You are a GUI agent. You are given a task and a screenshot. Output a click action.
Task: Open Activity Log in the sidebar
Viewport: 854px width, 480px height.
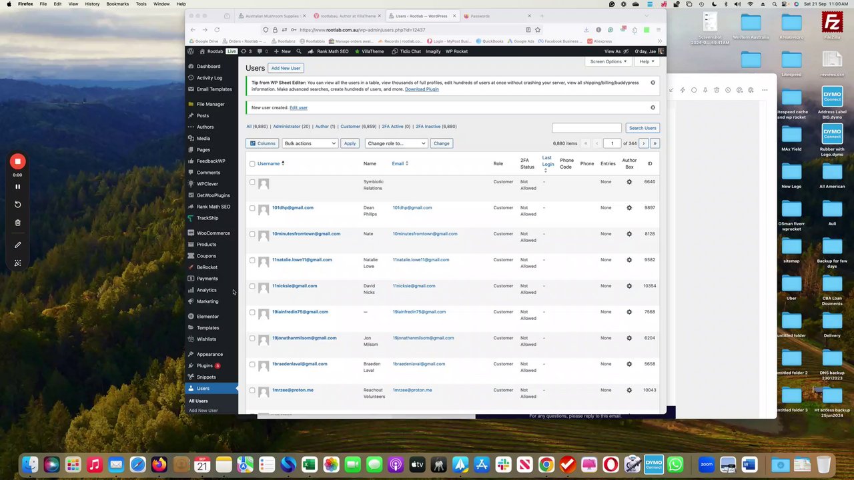pyautogui.click(x=209, y=77)
